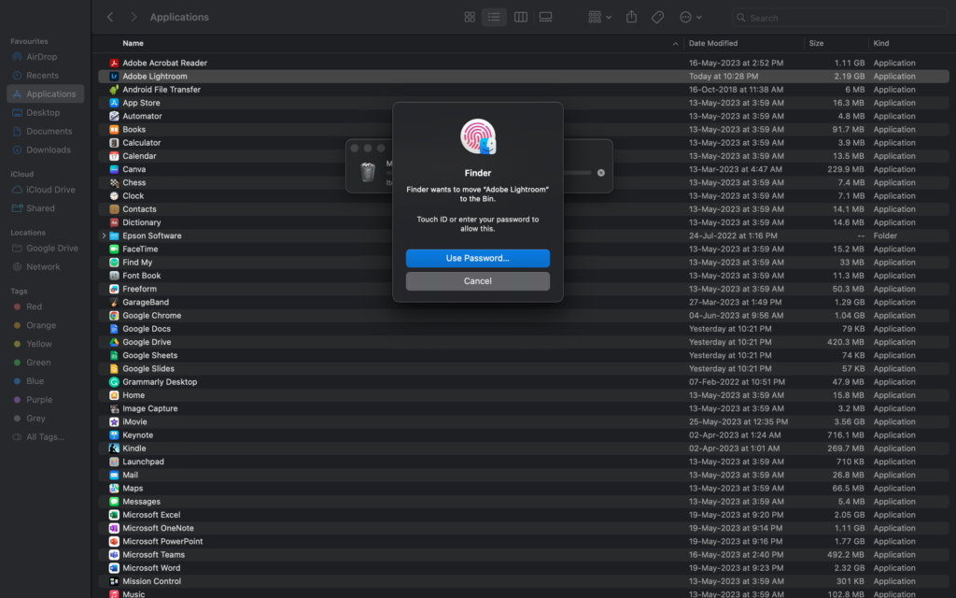The image size is (956, 598).
Task: Click the Keynote app icon
Action: (x=114, y=435)
